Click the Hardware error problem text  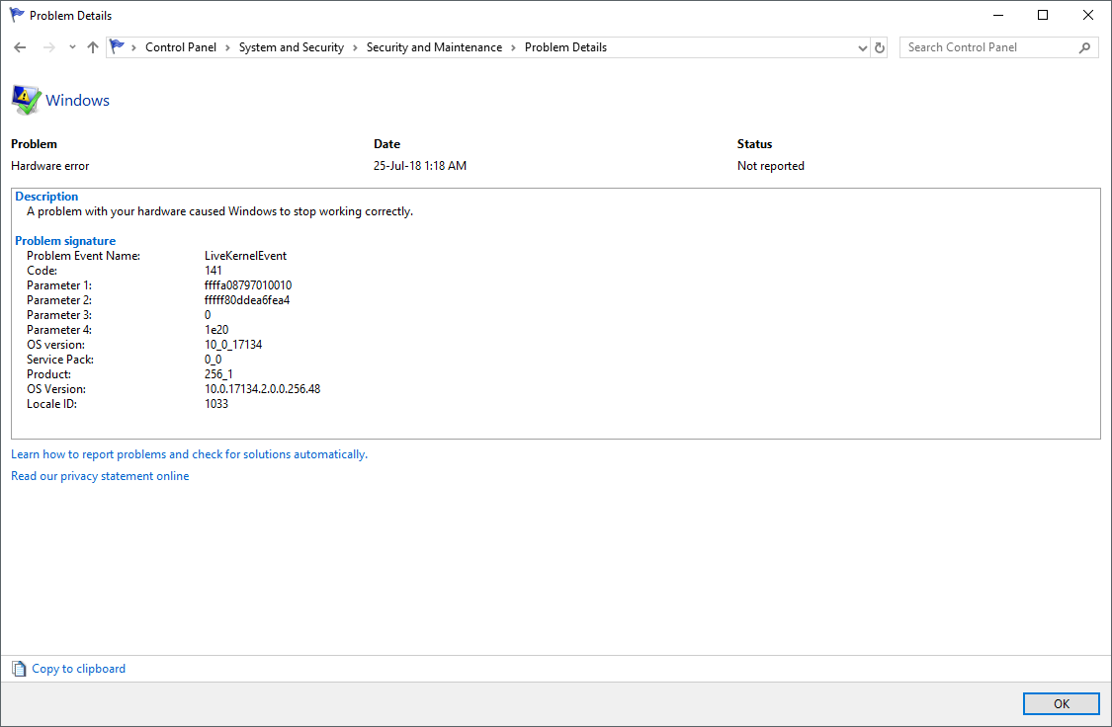(50, 166)
